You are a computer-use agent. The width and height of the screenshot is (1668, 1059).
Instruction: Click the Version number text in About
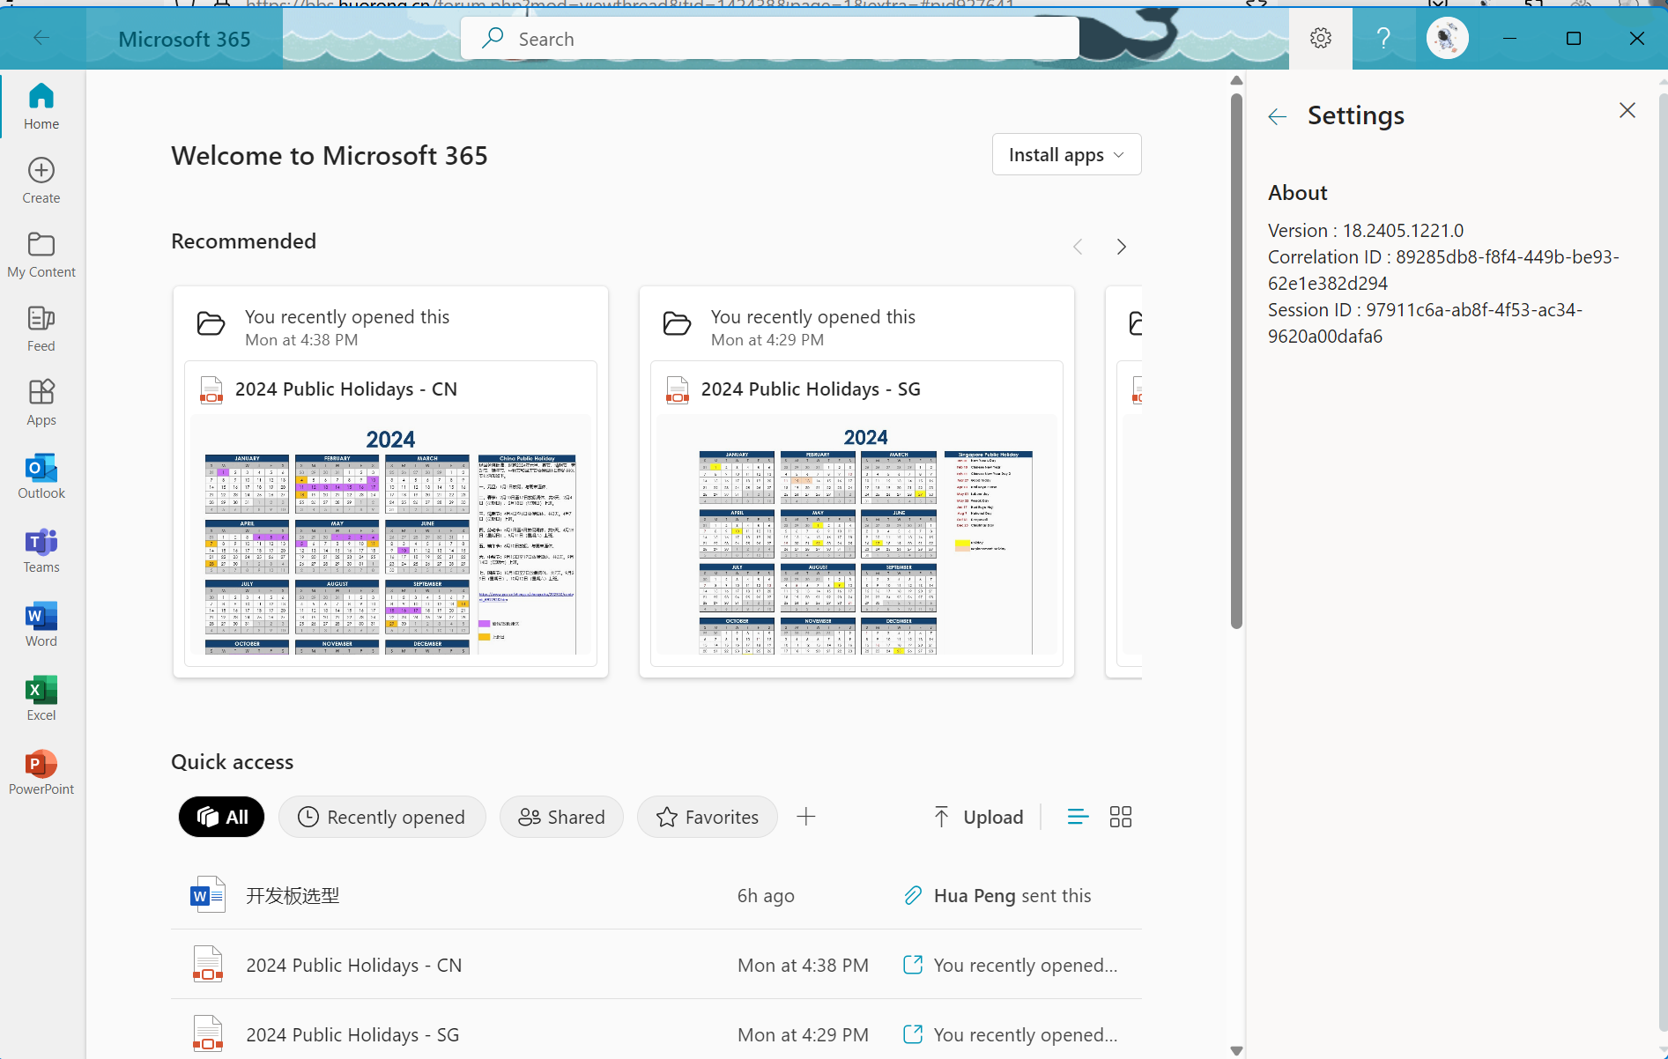tap(1366, 230)
